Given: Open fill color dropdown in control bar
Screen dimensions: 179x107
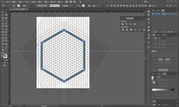Looking at the screenshot, I should (16, 6).
